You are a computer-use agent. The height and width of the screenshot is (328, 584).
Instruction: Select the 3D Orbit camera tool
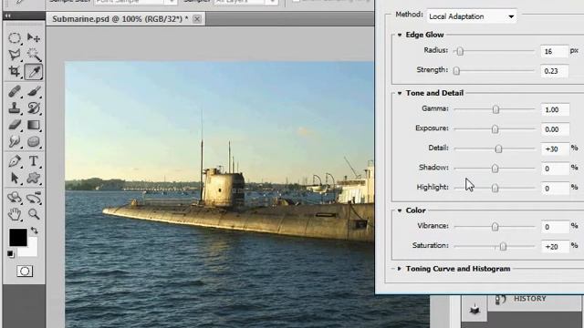click(34, 198)
